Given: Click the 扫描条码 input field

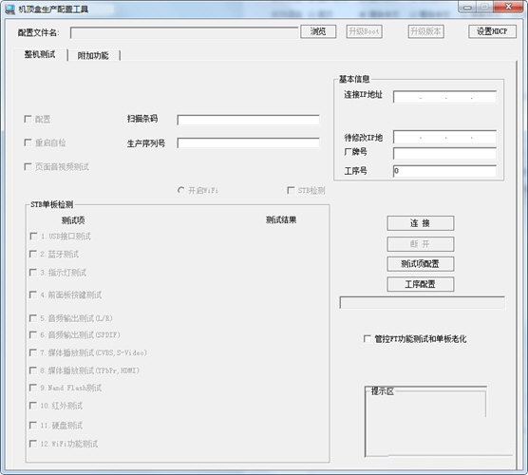Looking at the screenshot, I should pyautogui.click(x=248, y=120).
